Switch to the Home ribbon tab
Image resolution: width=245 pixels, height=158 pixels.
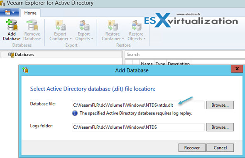(x=30, y=13)
